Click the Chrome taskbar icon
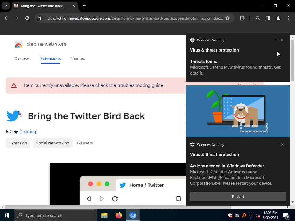The width and height of the screenshot is (295, 221). pos(133,215)
